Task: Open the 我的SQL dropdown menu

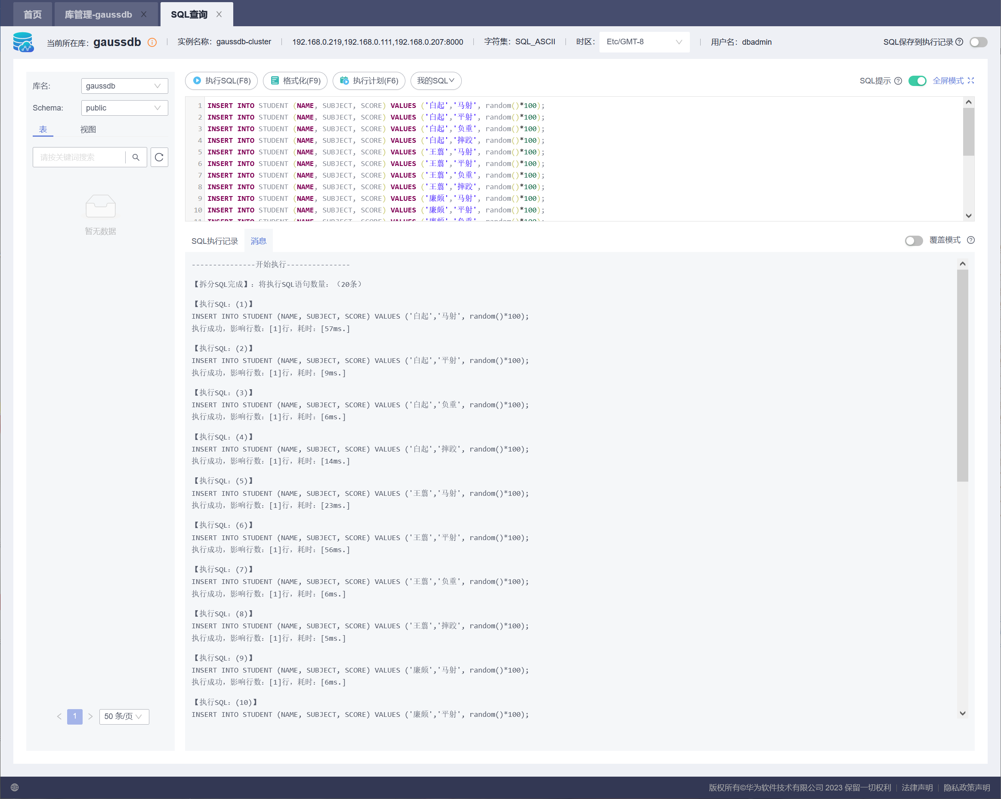Action: (435, 81)
